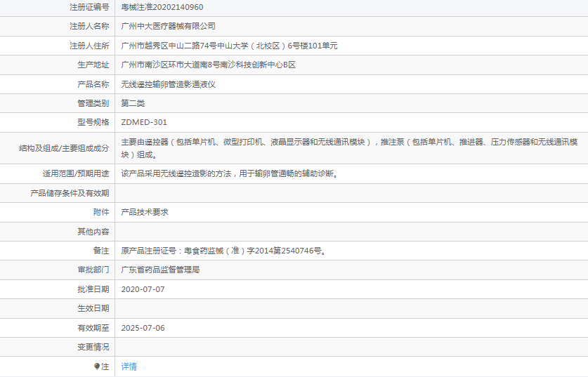
Task: Click the 型号规格 row label
Action: 93,123
